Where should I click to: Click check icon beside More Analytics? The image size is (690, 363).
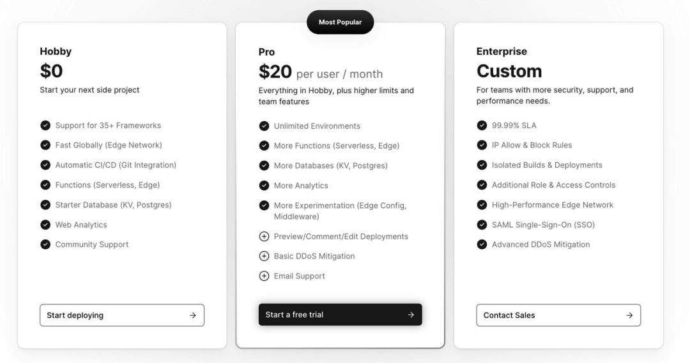pyautogui.click(x=264, y=186)
